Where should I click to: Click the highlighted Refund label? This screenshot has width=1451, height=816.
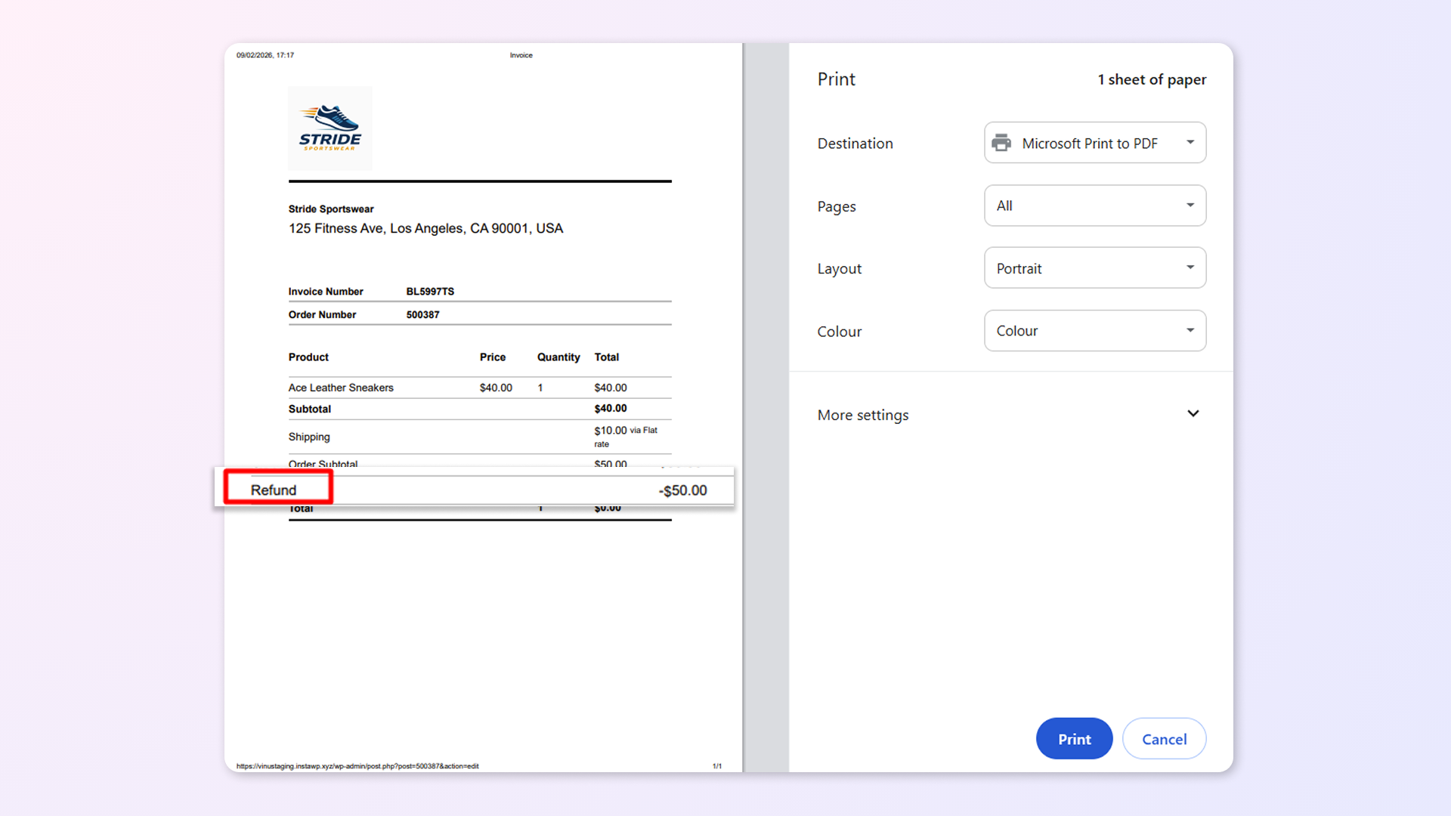click(274, 490)
